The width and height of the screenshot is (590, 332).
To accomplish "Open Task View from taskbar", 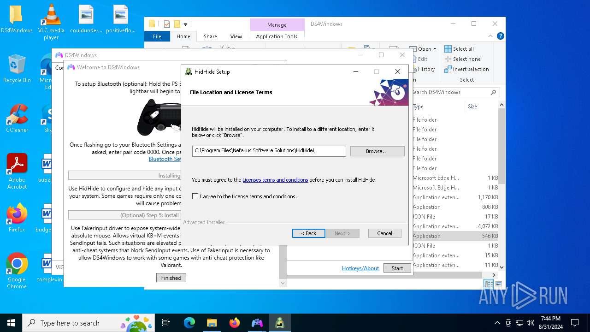I will click(166, 323).
